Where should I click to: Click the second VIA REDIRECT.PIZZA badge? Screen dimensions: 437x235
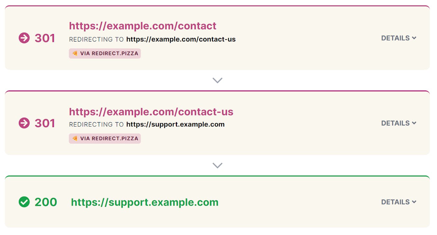tap(105, 138)
